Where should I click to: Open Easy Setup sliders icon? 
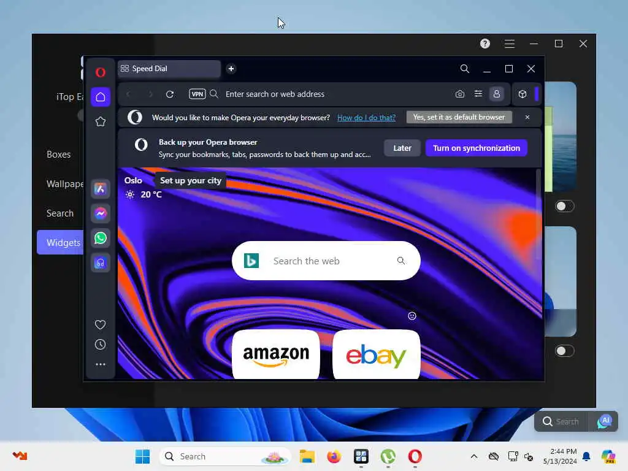pos(478,94)
